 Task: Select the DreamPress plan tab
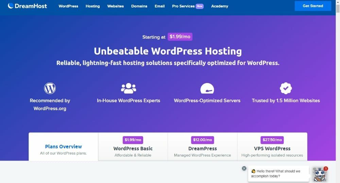point(202,148)
